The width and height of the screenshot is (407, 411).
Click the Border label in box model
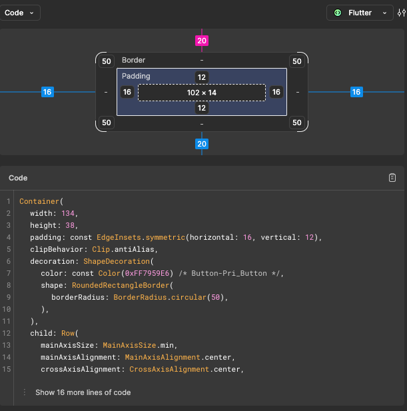point(133,60)
